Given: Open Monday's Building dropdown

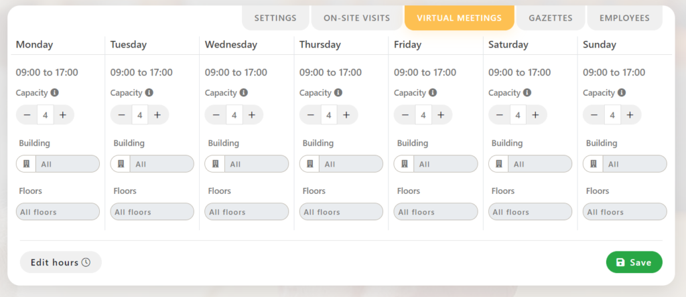Looking at the screenshot, I should tap(58, 164).
